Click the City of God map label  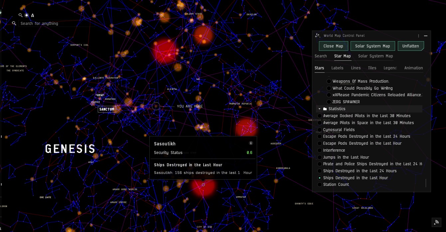(x=204, y=227)
